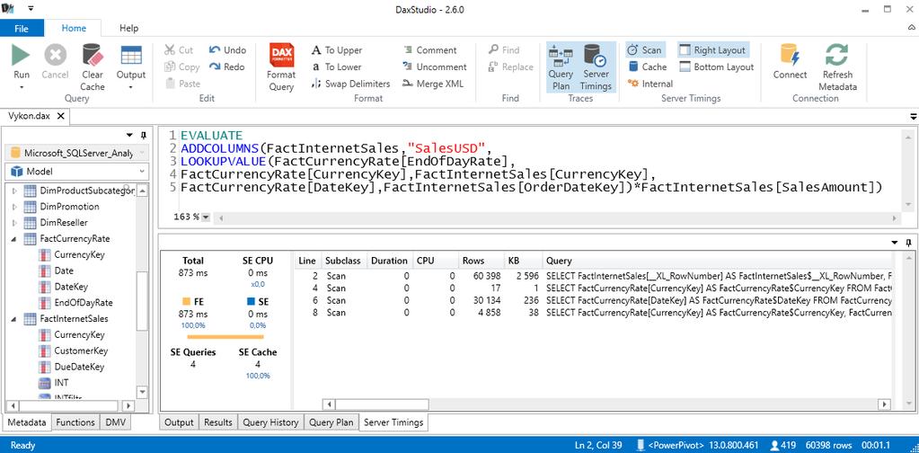The image size is (919, 453).
Task: Collapse the FactCurrencyRate table node
Action: click(14, 238)
